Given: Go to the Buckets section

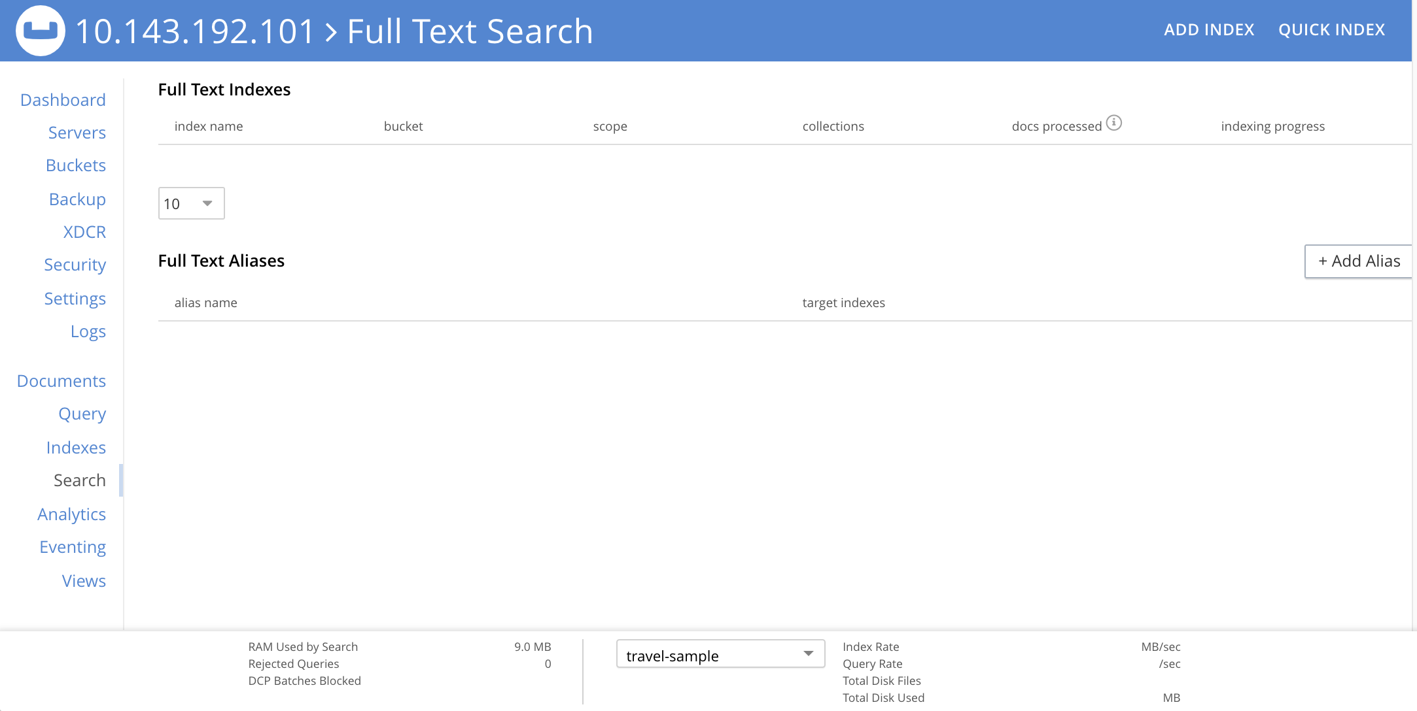Looking at the screenshot, I should point(75,165).
